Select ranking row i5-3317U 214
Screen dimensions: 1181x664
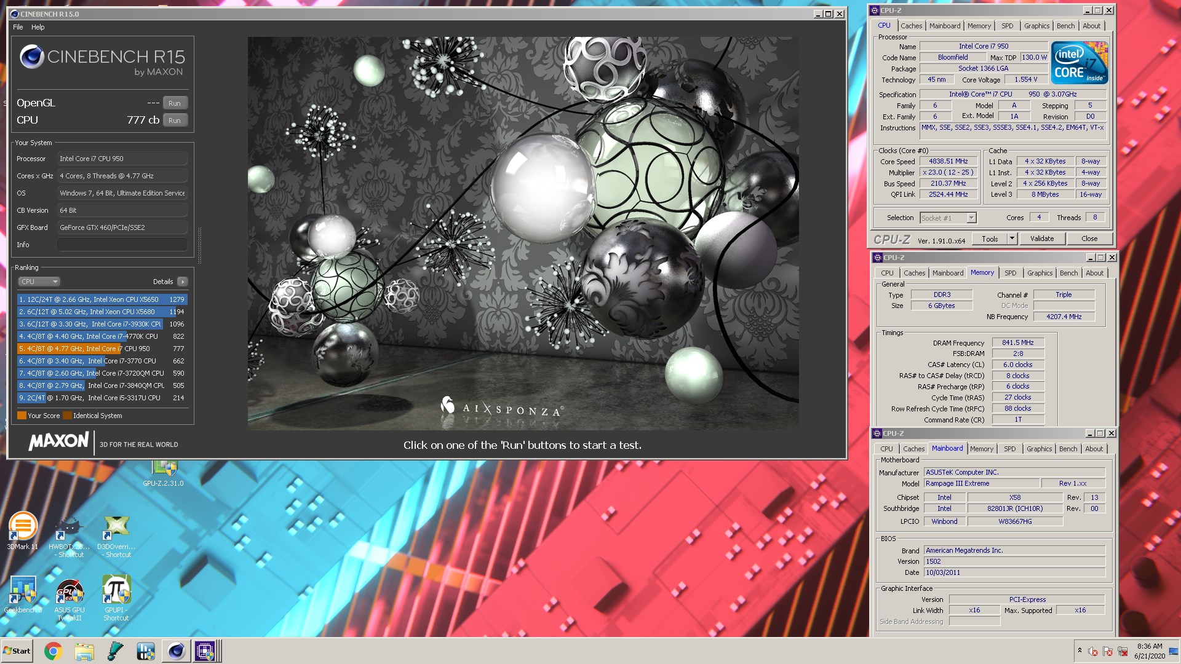(x=102, y=398)
